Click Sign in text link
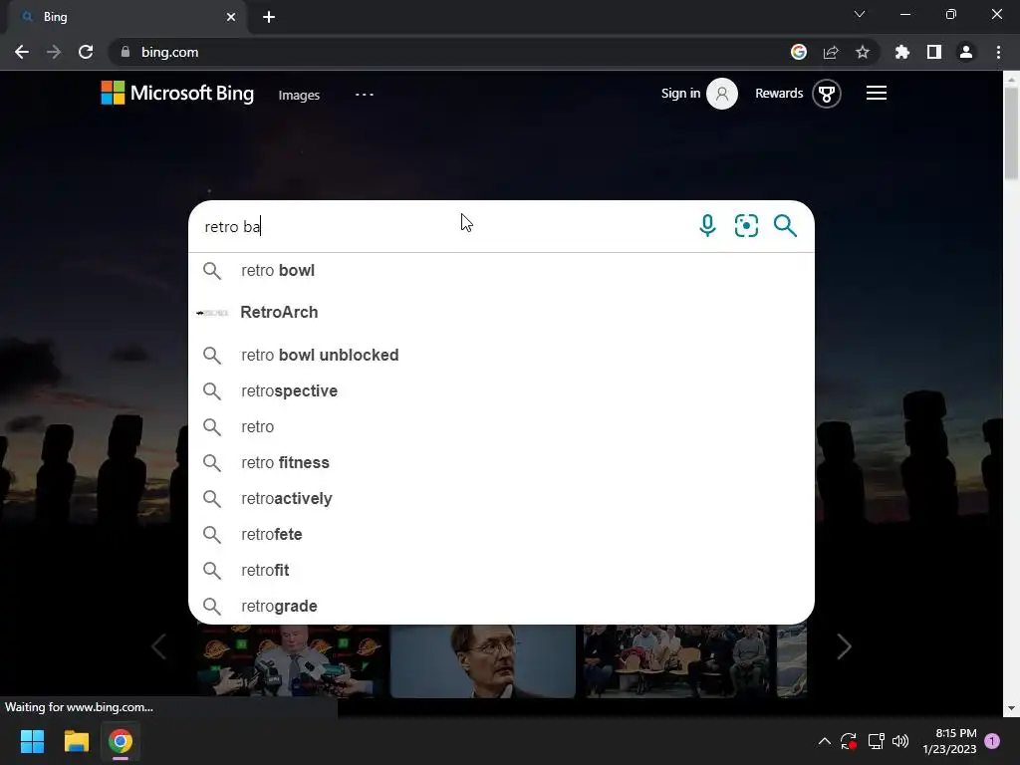The image size is (1020, 765). (680, 93)
